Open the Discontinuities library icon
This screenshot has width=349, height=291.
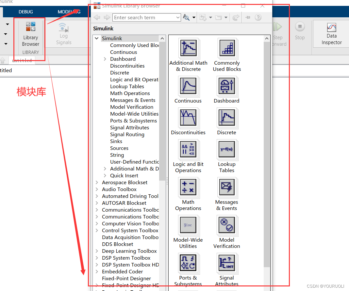pyautogui.click(x=188, y=118)
